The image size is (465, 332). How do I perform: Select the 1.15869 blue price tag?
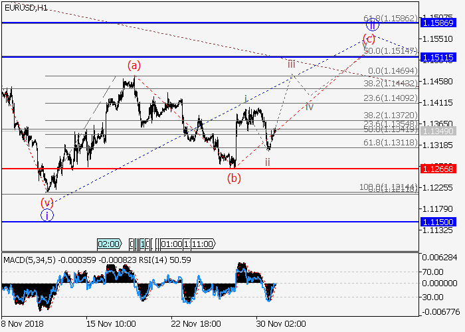click(439, 23)
